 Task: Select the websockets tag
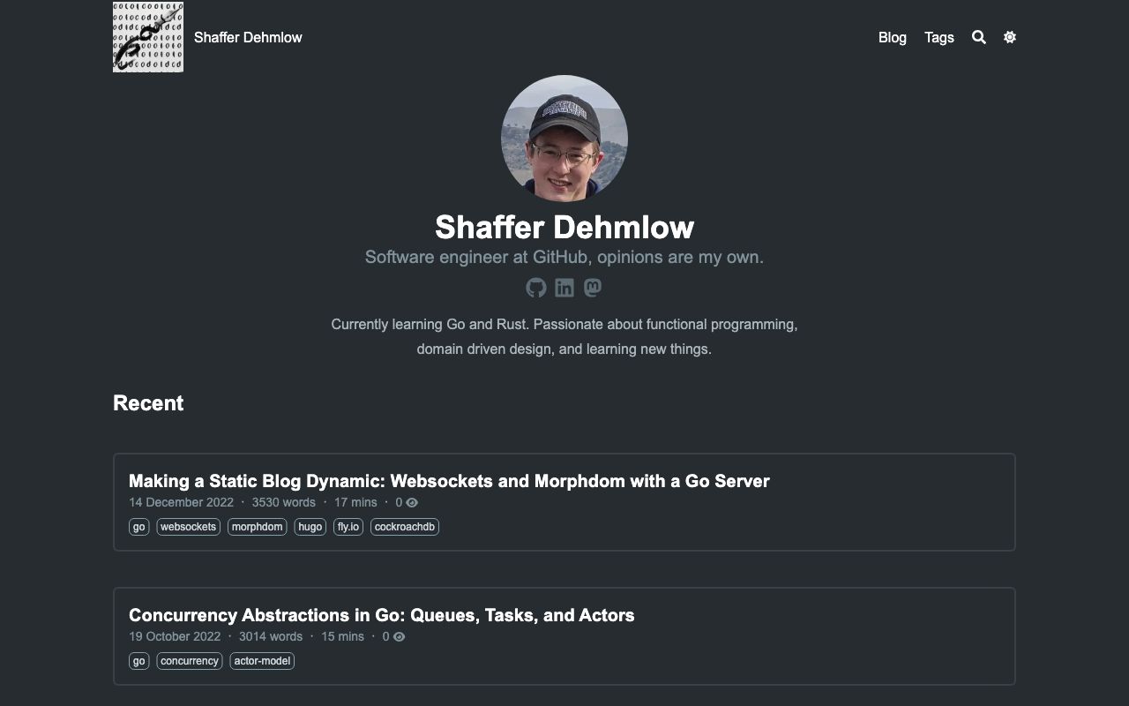point(188,527)
